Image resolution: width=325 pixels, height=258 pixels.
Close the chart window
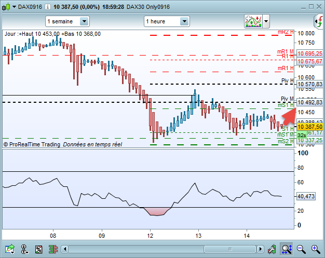click(x=319, y=7)
